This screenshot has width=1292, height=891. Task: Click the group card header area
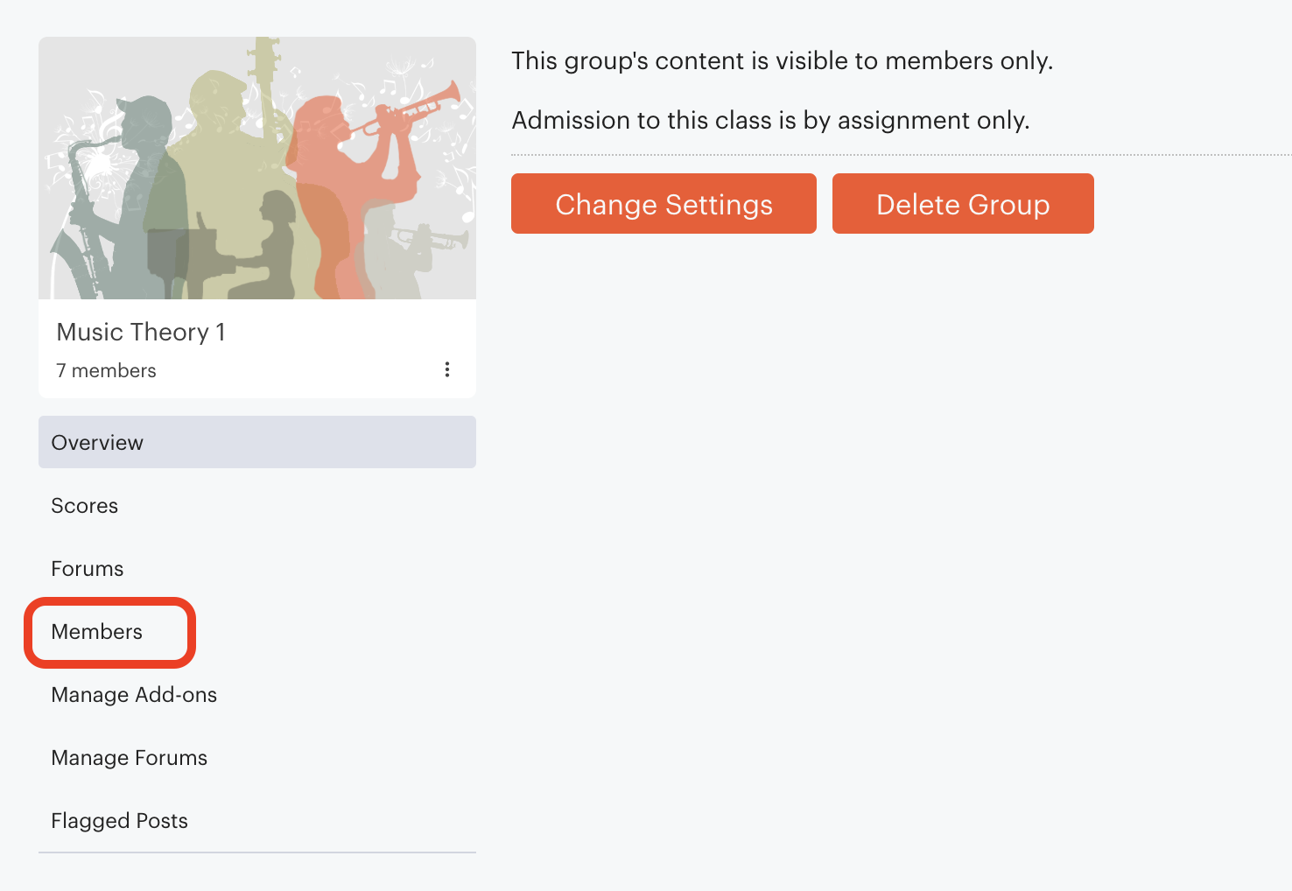[x=256, y=348]
